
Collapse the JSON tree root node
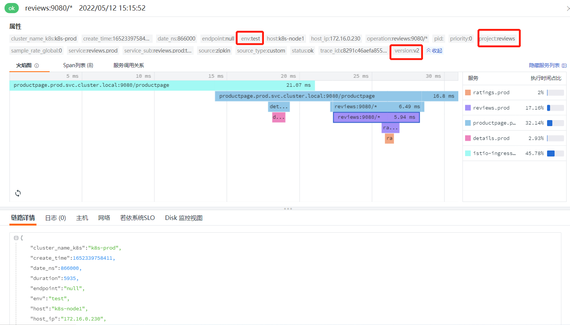coord(16,238)
